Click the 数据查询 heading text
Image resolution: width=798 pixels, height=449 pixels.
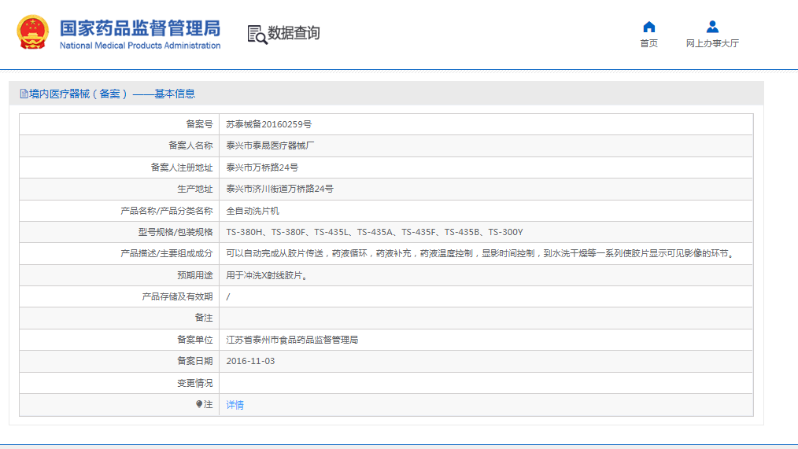[x=294, y=33]
